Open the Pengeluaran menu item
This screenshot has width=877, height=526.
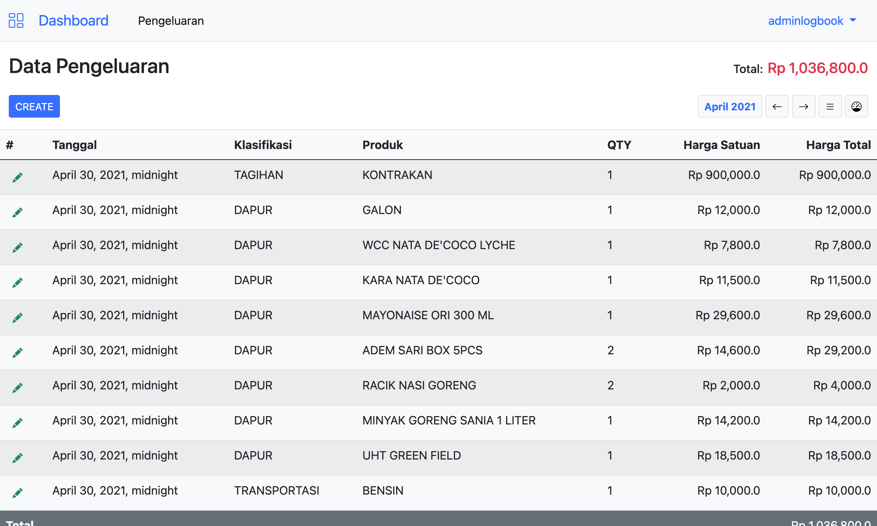click(171, 21)
